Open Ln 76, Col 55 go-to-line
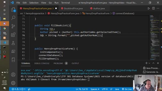162x91 pixels. [82, 89]
